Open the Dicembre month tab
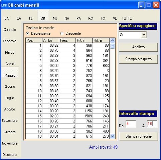161x160 pixels. tap(10, 155)
